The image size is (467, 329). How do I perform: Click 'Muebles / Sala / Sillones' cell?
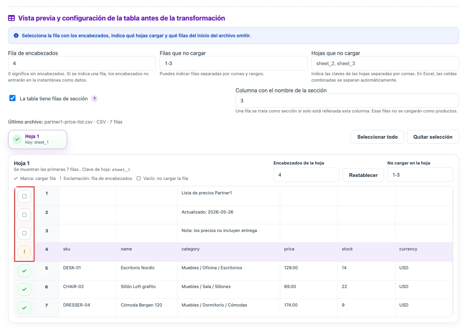(x=228, y=289)
